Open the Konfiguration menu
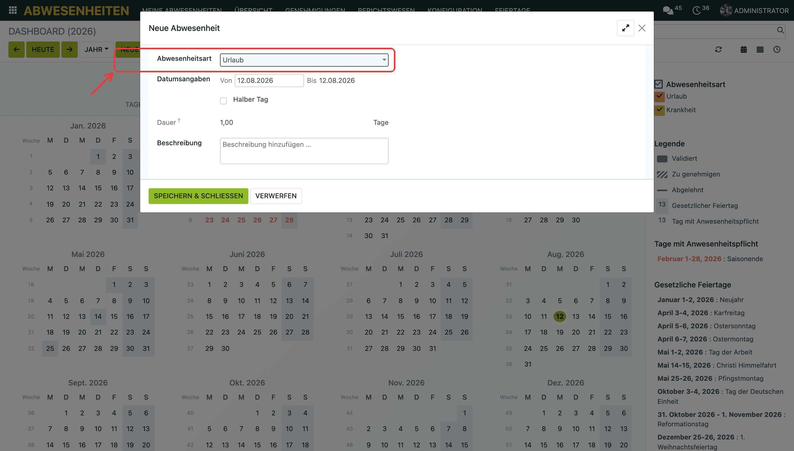The height and width of the screenshot is (451, 794). 455,10
